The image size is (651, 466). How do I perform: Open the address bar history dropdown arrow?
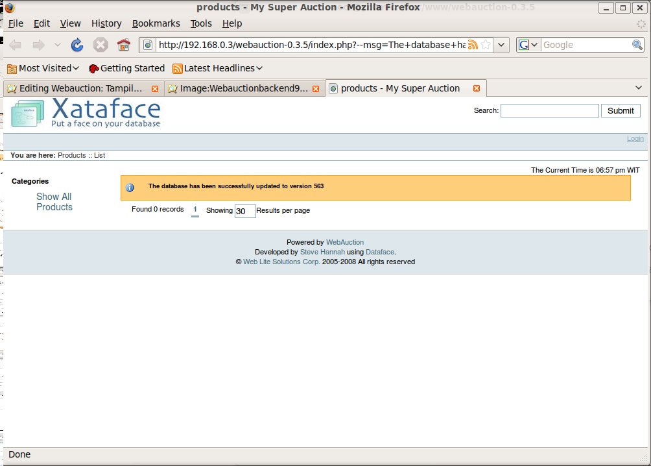coord(501,45)
